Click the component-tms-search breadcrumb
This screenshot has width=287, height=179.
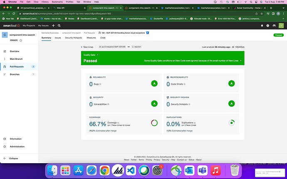click(x=71, y=33)
